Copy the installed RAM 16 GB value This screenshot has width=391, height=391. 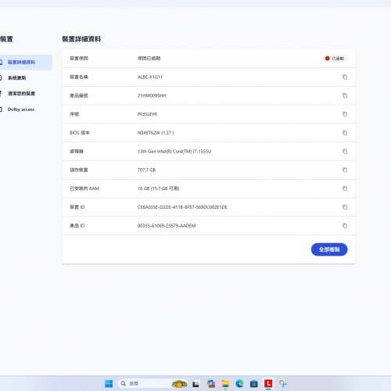[x=345, y=188]
